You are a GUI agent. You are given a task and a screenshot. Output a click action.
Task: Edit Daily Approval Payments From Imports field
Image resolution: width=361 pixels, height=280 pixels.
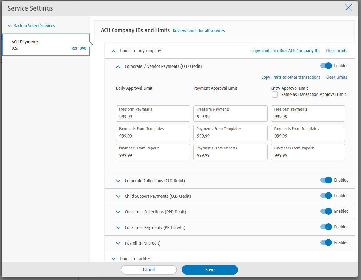pyautogui.click(x=153, y=152)
